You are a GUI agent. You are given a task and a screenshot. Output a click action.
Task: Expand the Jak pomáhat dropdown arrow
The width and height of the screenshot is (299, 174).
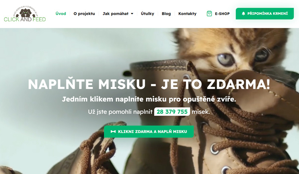tap(132, 14)
